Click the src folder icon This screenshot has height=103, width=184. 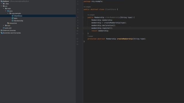pyautogui.click(x=4, y=6)
